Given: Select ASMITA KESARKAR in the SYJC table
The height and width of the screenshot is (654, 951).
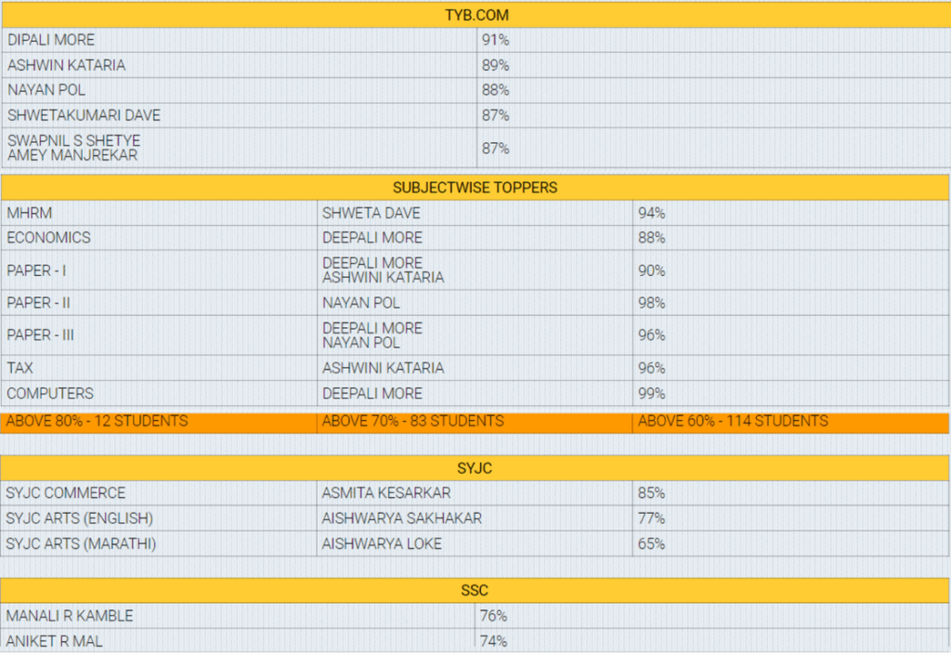Looking at the screenshot, I should [386, 493].
